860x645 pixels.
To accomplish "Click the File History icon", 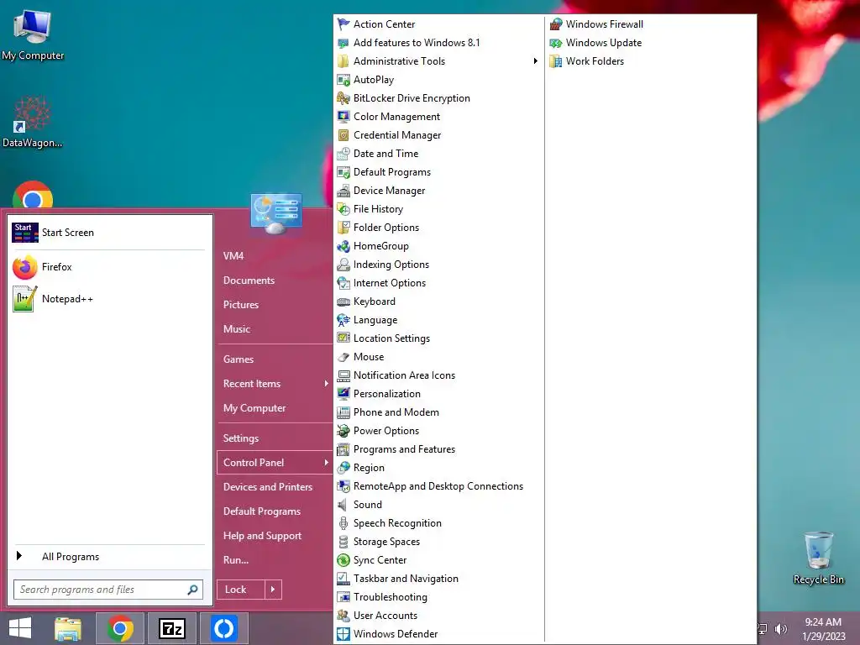I will click(343, 209).
